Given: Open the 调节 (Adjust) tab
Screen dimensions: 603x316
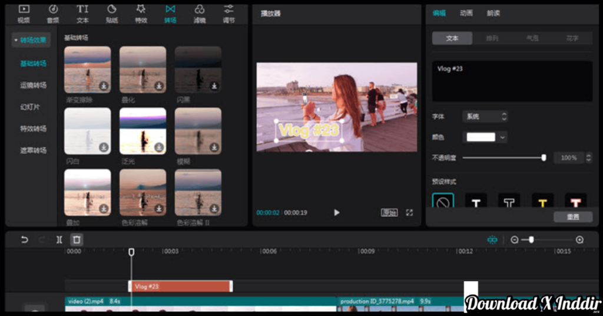Looking at the screenshot, I should click(x=228, y=14).
